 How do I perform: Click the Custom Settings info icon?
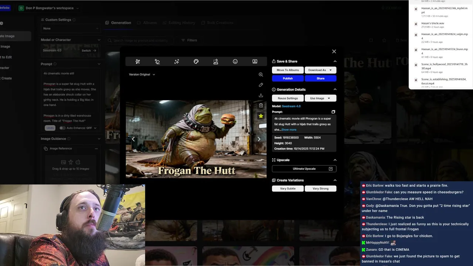[x=74, y=20]
